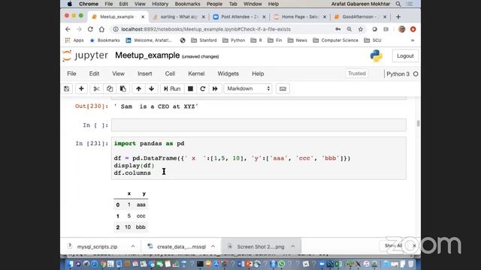Viewport: 481px width, 270px height.
Task: Click the Jupyter logo
Action: coord(85,55)
